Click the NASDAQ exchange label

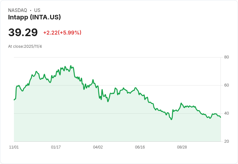pyautogui.click(x=17, y=10)
